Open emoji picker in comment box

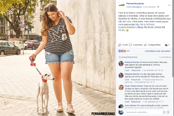pyautogui.click(x=164, y=112)
